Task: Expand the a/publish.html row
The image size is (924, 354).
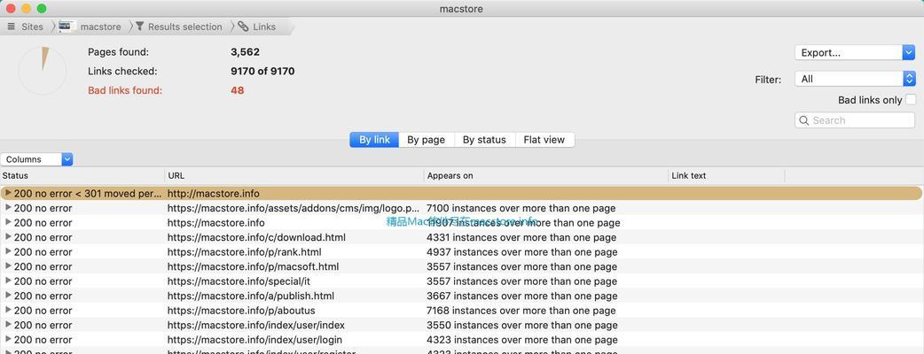Action: coord(8,296)
